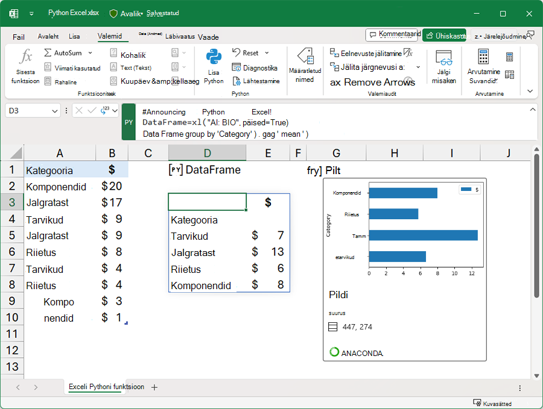Expand the Reset dropdown arrow
The image size is (543, 409).
(267, 53)
